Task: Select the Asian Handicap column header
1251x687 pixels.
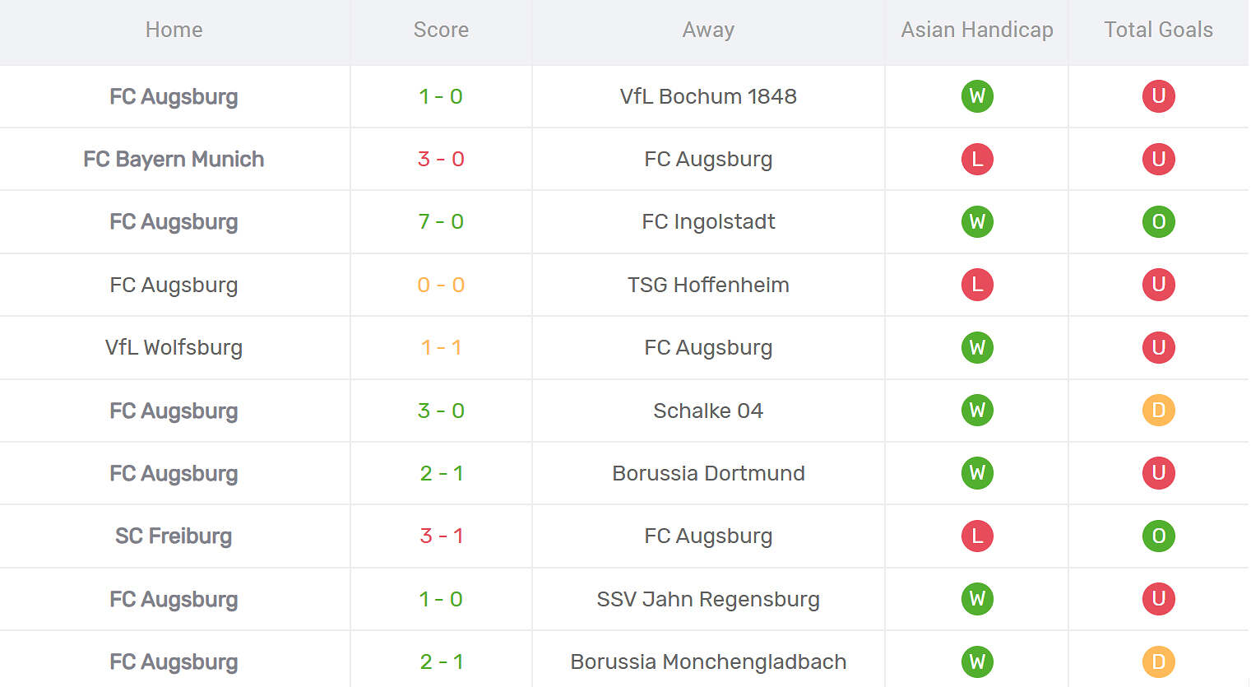Action: [x=977, y=30]
